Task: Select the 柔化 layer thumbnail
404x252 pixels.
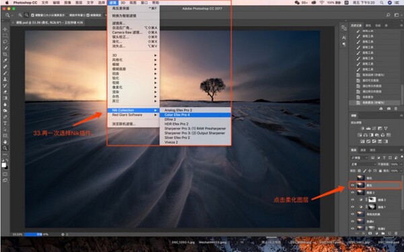Action: click(x=360, y=185)
